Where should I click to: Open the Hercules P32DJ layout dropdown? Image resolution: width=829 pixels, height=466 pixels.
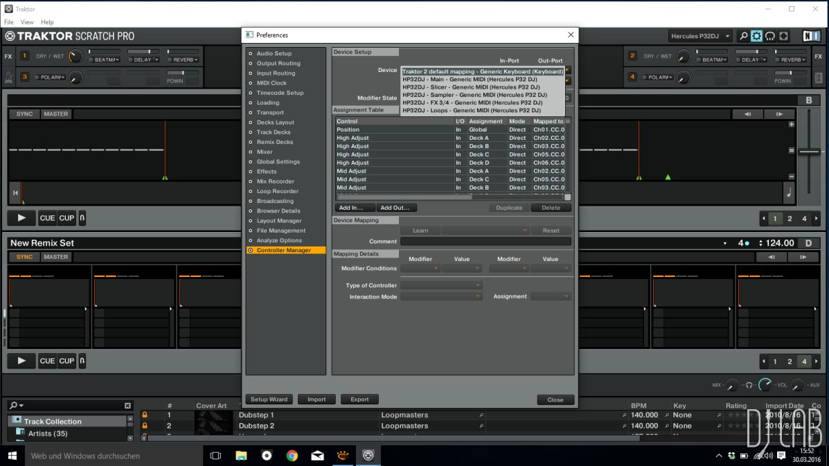click(x=700, y=36)
